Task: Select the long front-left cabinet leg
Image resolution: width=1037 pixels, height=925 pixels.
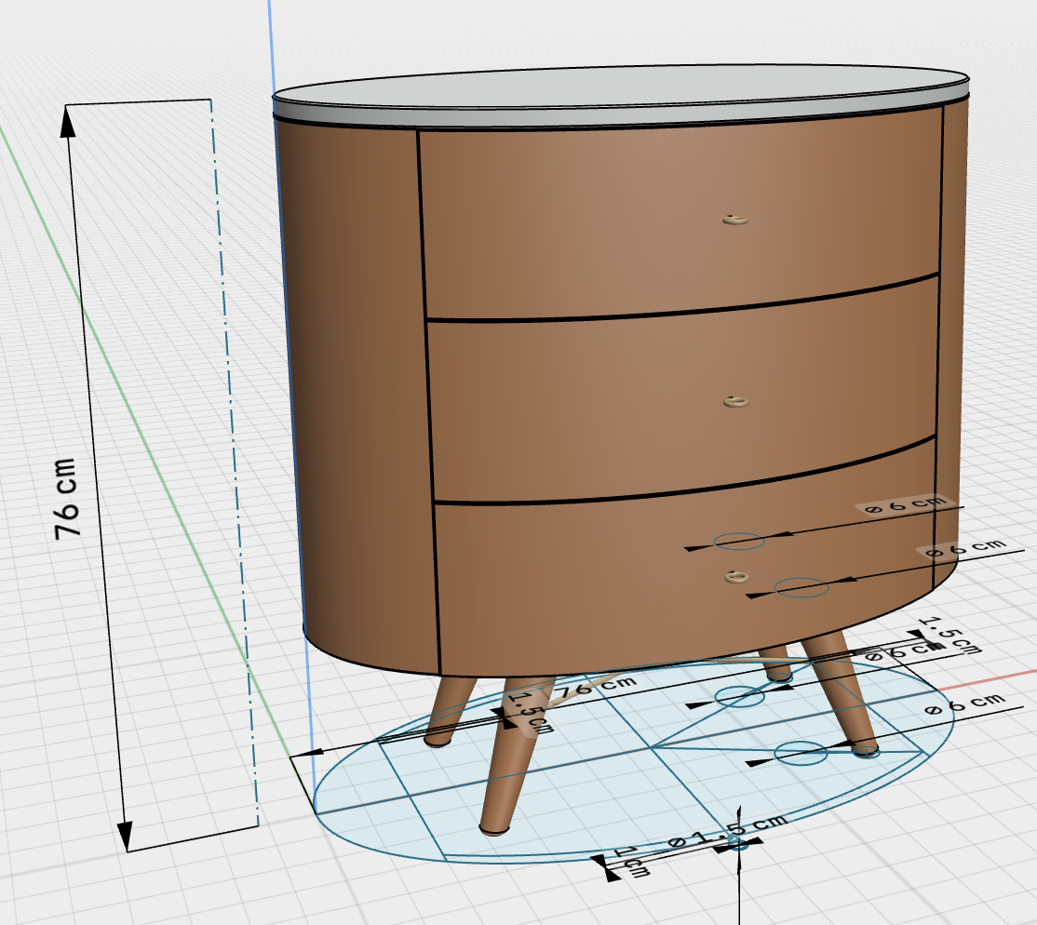Action: pos(513,757)
